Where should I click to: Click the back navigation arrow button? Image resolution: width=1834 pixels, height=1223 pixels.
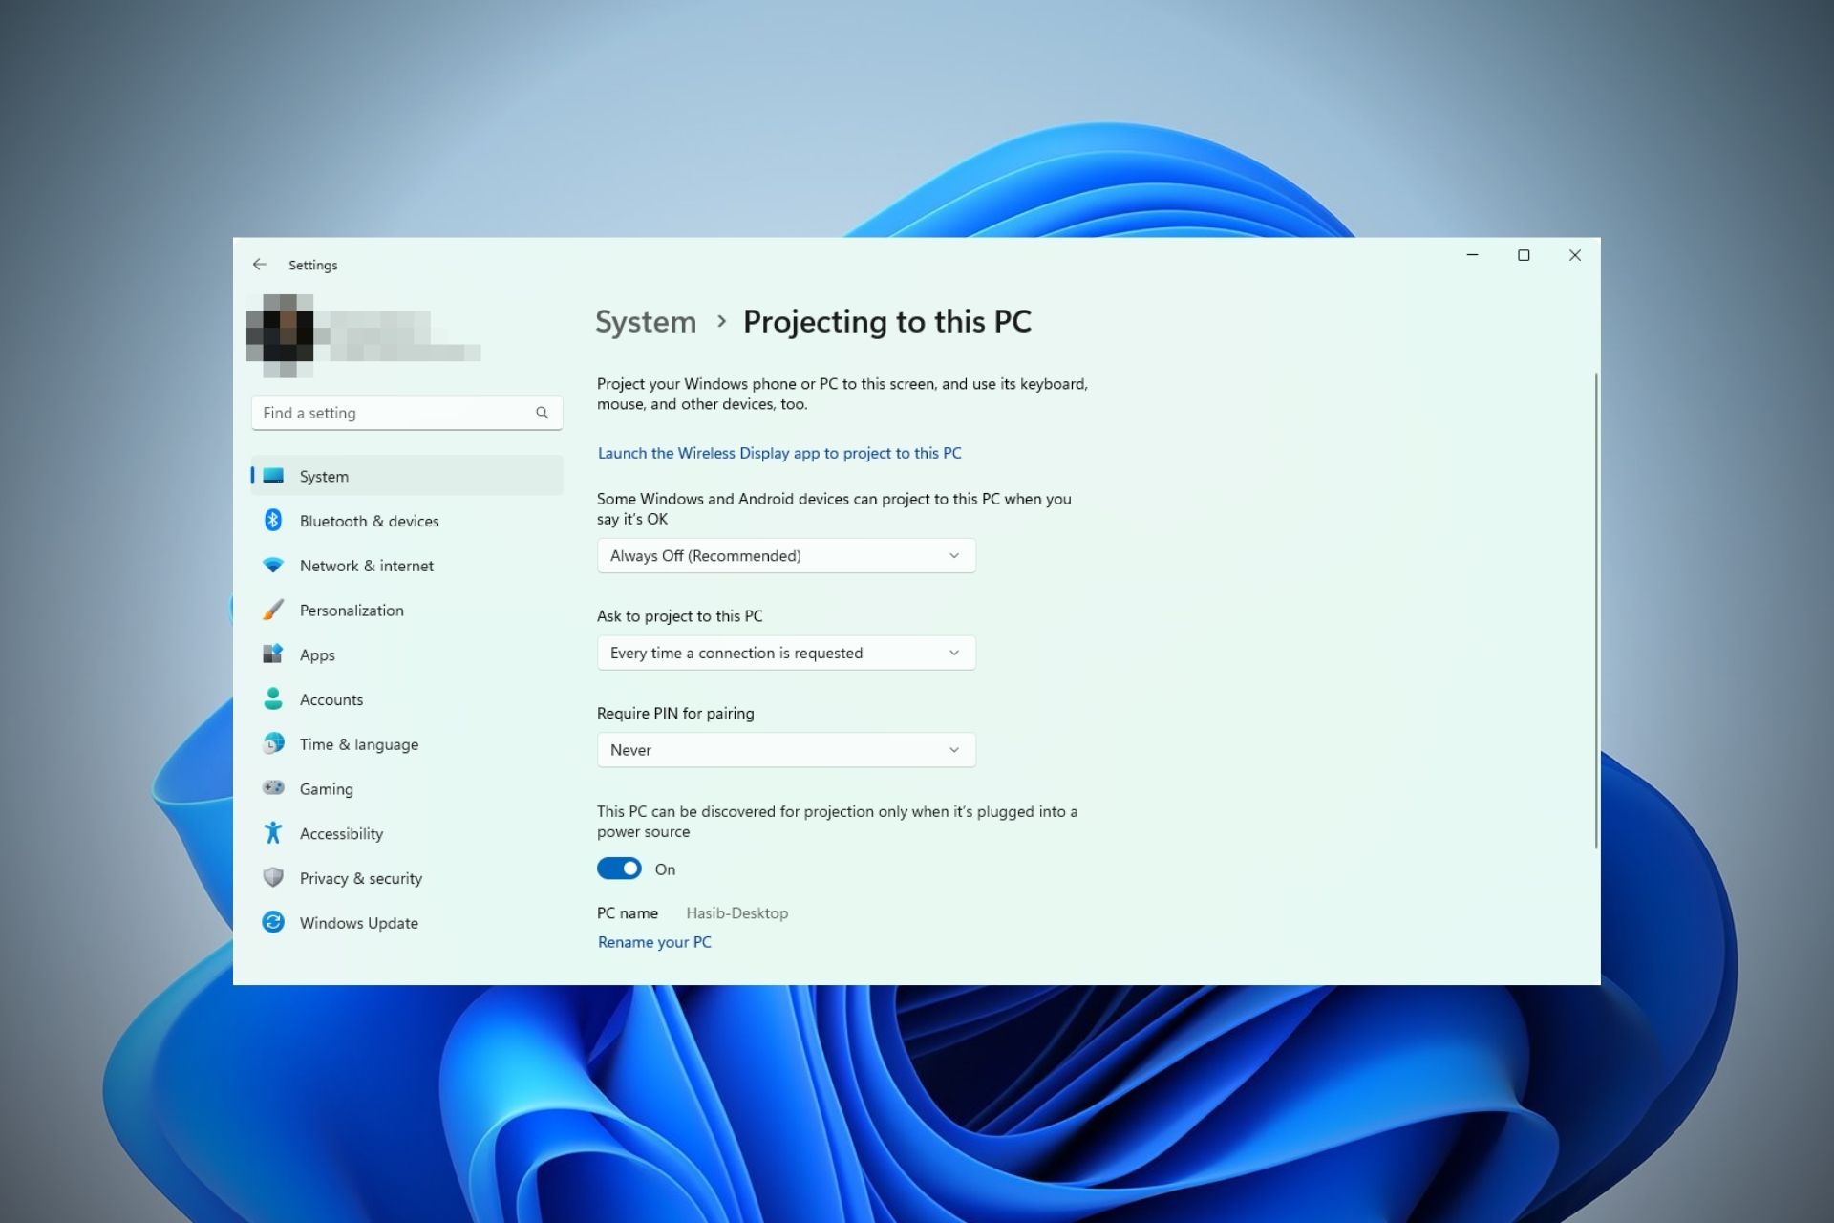[x=261, y=265]
